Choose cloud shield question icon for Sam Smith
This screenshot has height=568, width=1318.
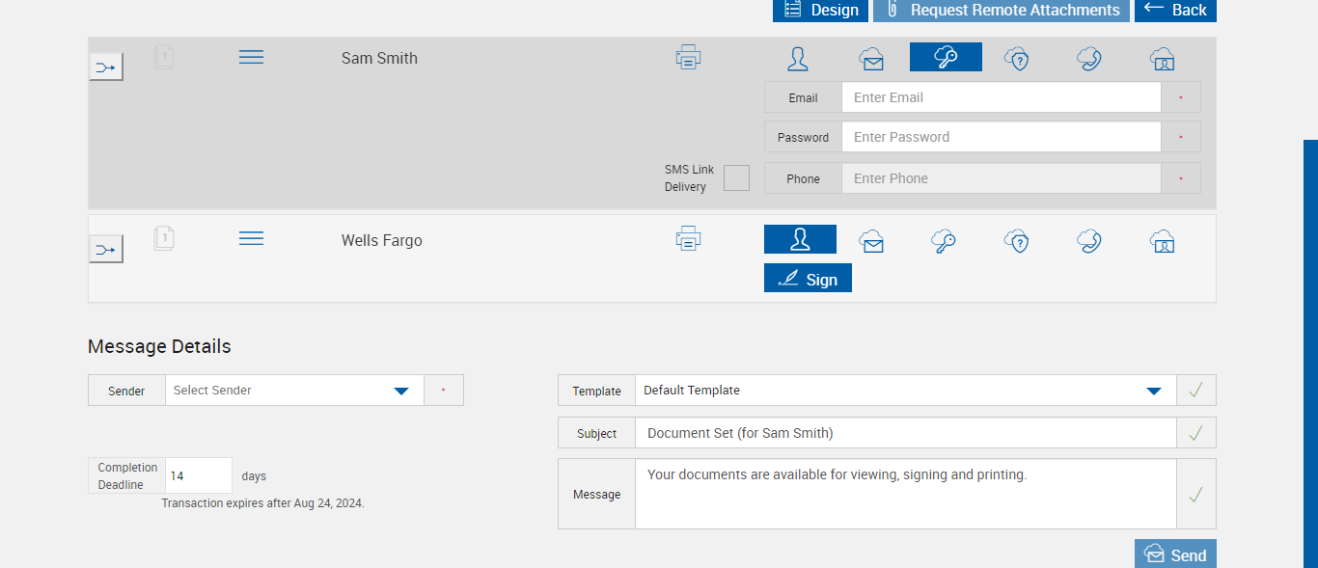coord(1016,59)
